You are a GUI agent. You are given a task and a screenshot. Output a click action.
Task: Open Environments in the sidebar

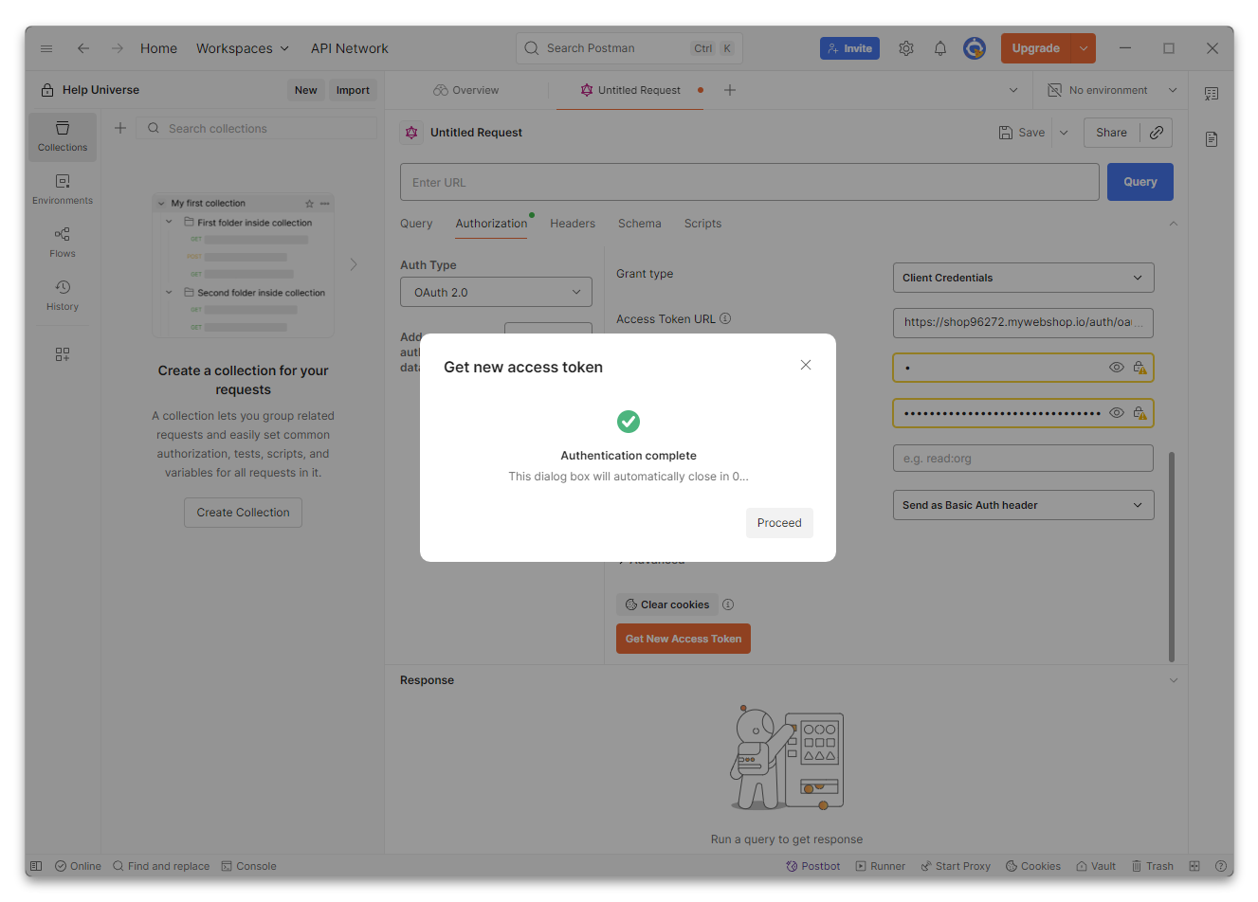pos(63,189)
